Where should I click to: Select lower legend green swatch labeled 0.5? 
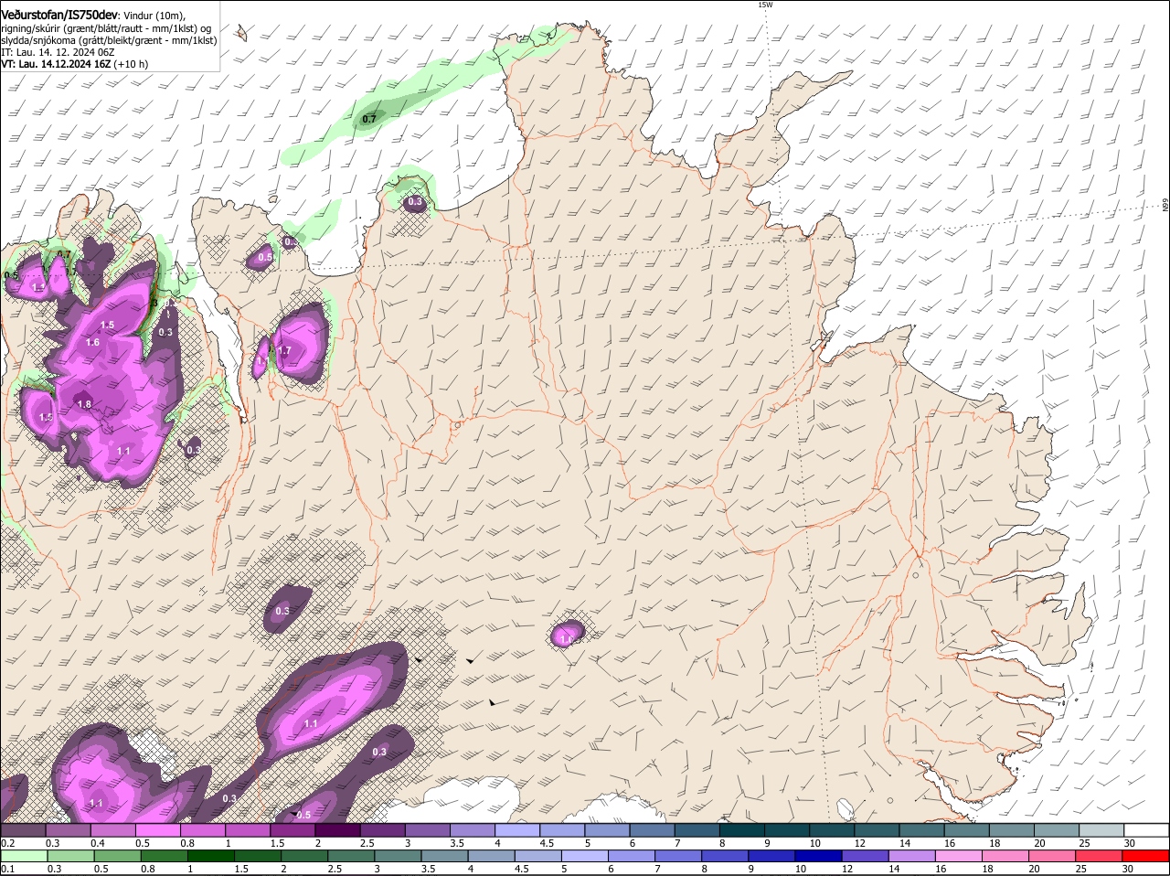coord(118,857)
